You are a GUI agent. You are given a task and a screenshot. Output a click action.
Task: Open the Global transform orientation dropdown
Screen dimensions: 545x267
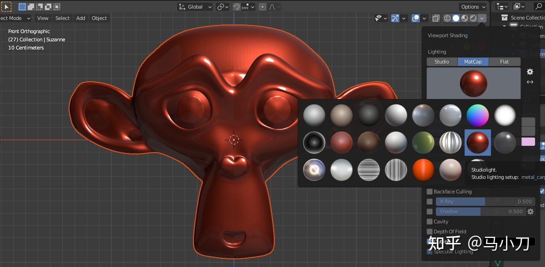195,7
